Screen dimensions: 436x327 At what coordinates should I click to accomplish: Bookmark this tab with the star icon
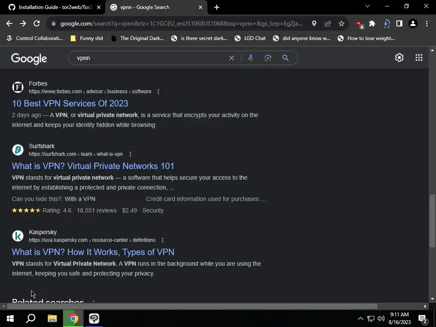point(341,24)
